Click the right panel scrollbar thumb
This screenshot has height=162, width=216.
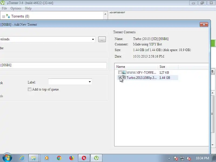tap(212, 114)
